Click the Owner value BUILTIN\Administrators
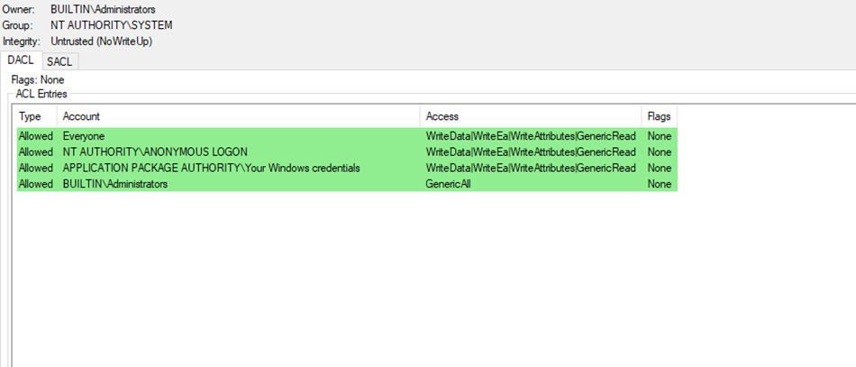 point(103,9)
